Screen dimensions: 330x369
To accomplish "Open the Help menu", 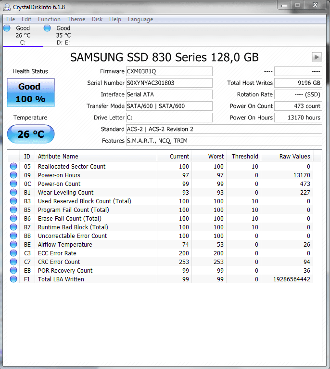I will tap(115, 19).
